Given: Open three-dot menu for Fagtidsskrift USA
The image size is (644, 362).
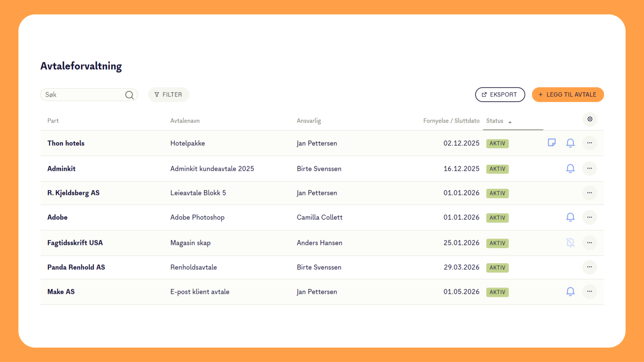Looking at the screenshot, I should point(589,243).
